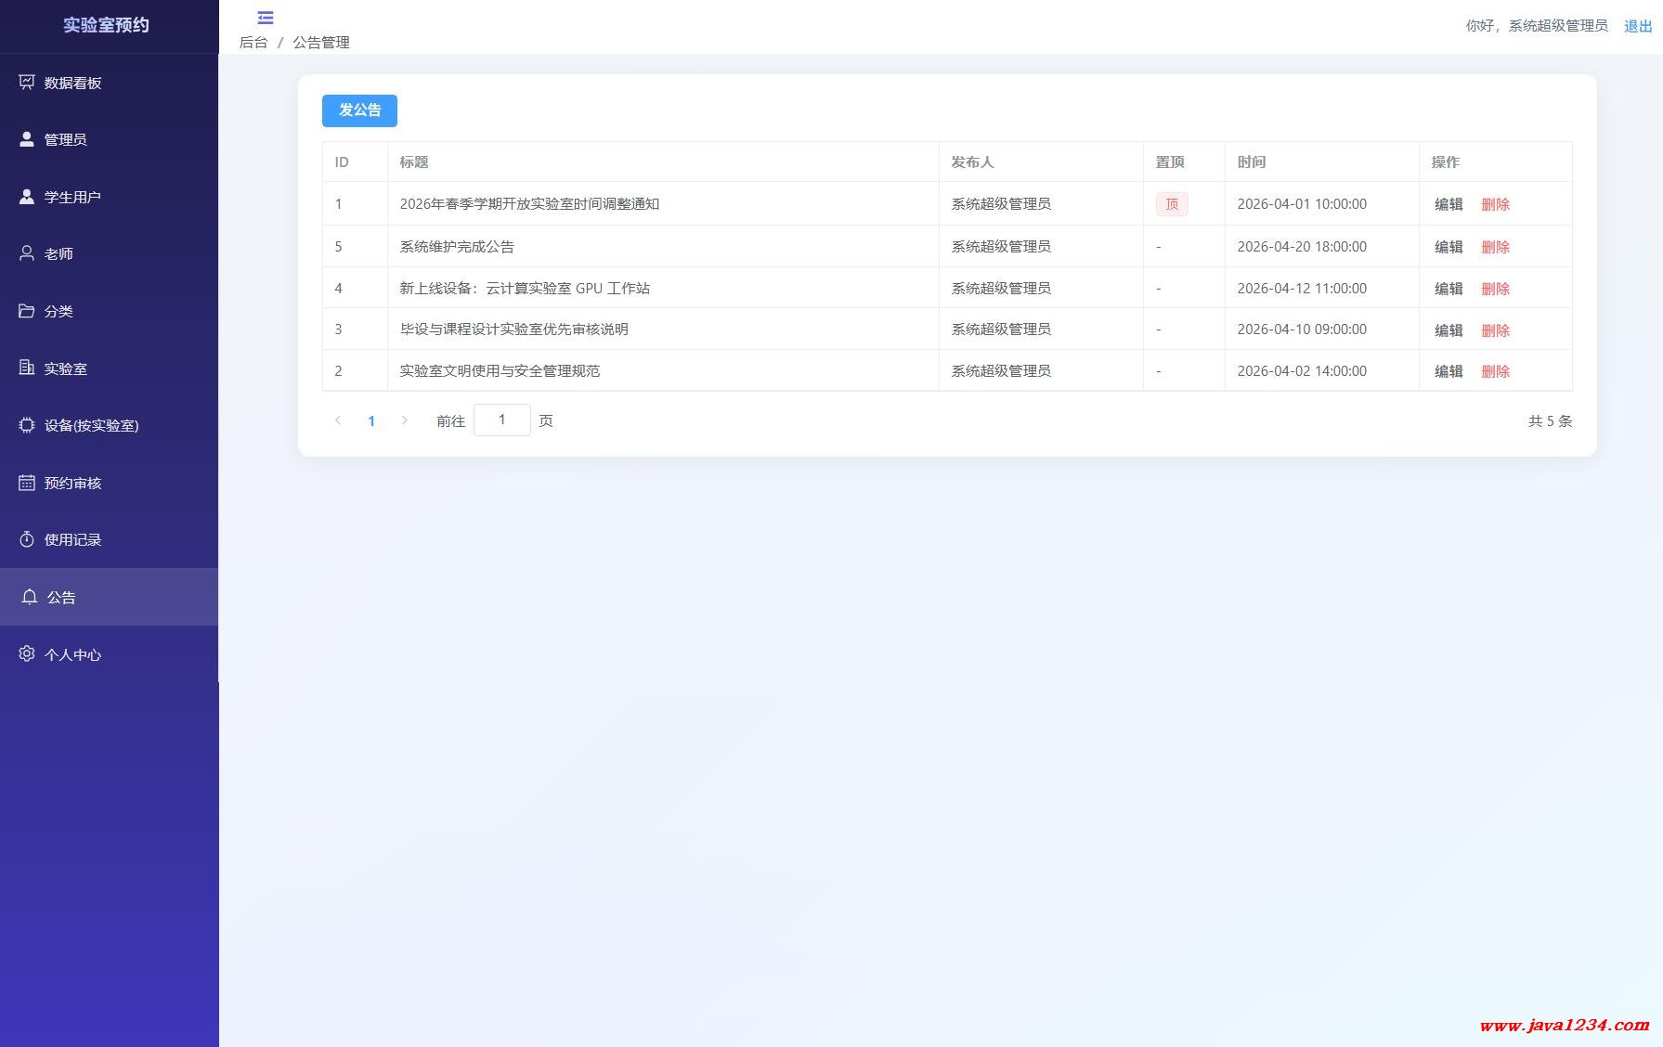Click the 公告 bell icon
The height and width of the screenshot is (1047, 1663).
(30, 597)
